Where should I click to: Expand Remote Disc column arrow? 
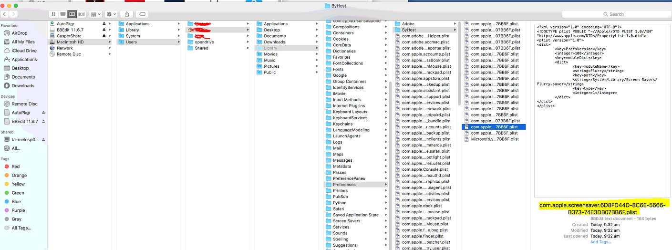[x=110, y=54]
